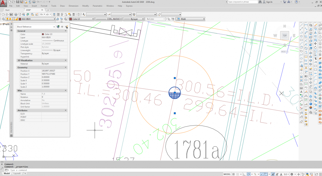Click the Plot printer icon
Viewport: 322px width, 176px height.
click(16, 14)
